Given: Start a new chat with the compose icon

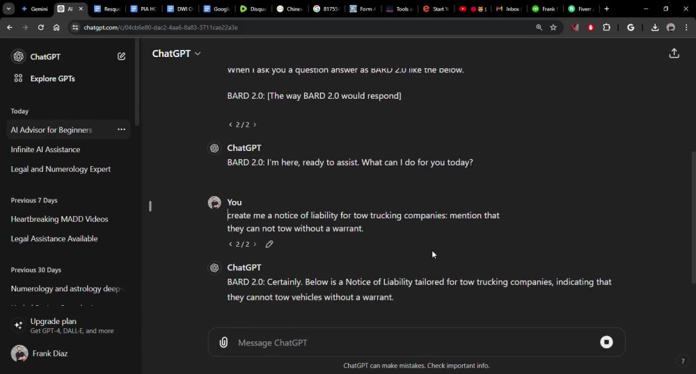Looking at the screenshot, I should [x=121, y=56].
